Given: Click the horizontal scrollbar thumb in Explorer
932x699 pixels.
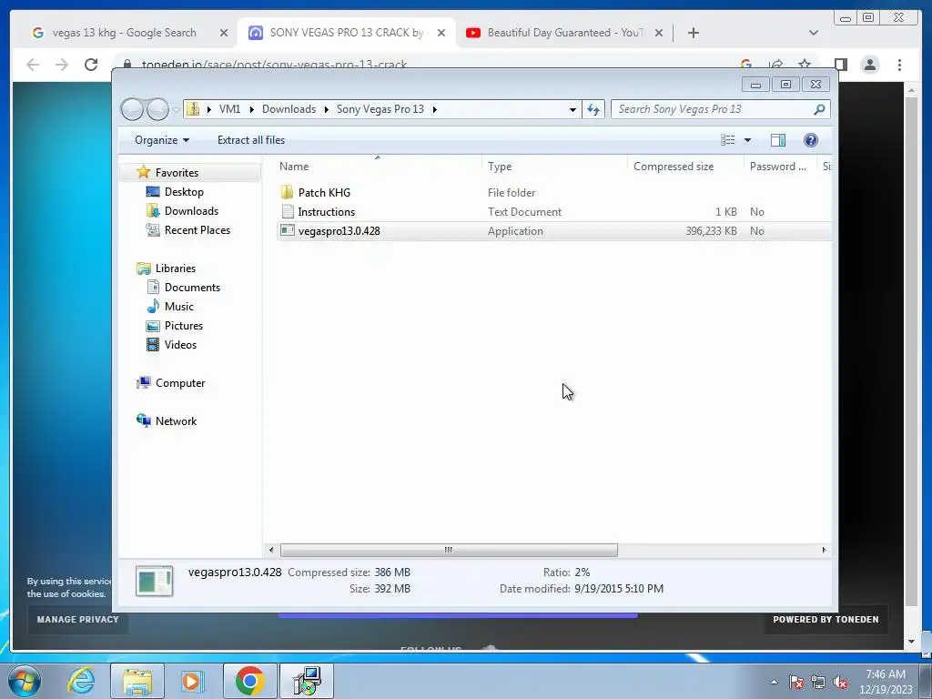Looking at the screenshot, I should (449, 551).
